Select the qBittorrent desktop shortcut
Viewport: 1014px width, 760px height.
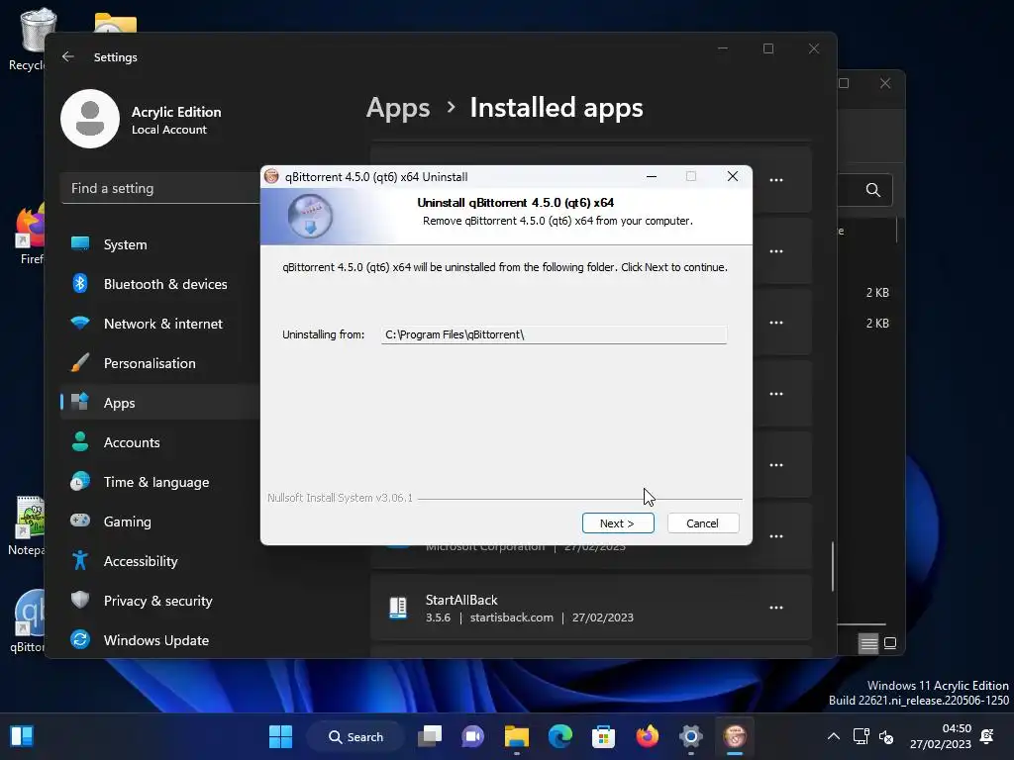point(28,621)
